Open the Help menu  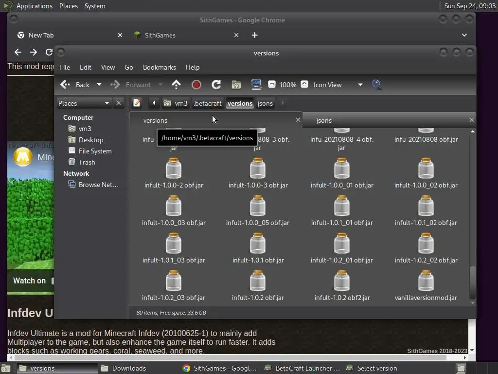[193, 67]
